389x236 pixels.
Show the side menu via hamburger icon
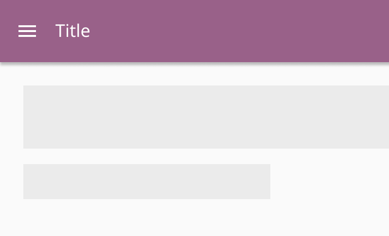[27, 31]
